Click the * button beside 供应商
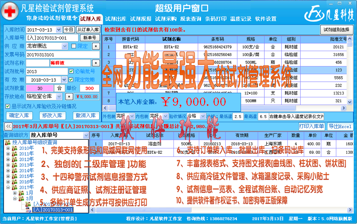This screenshot has width=357, height=224. click(x=96, y=46)
